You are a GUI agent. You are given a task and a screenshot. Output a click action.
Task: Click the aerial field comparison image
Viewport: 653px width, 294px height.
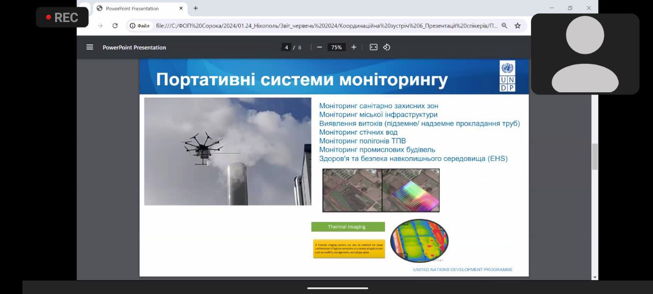(x=381, y=190)
